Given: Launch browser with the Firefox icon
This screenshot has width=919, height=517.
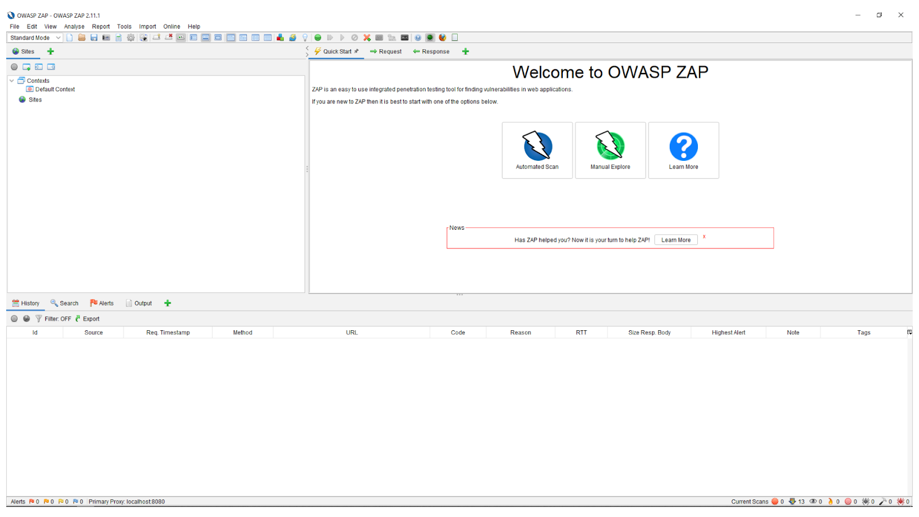Looking at the screenshot, I should (442, 37).
